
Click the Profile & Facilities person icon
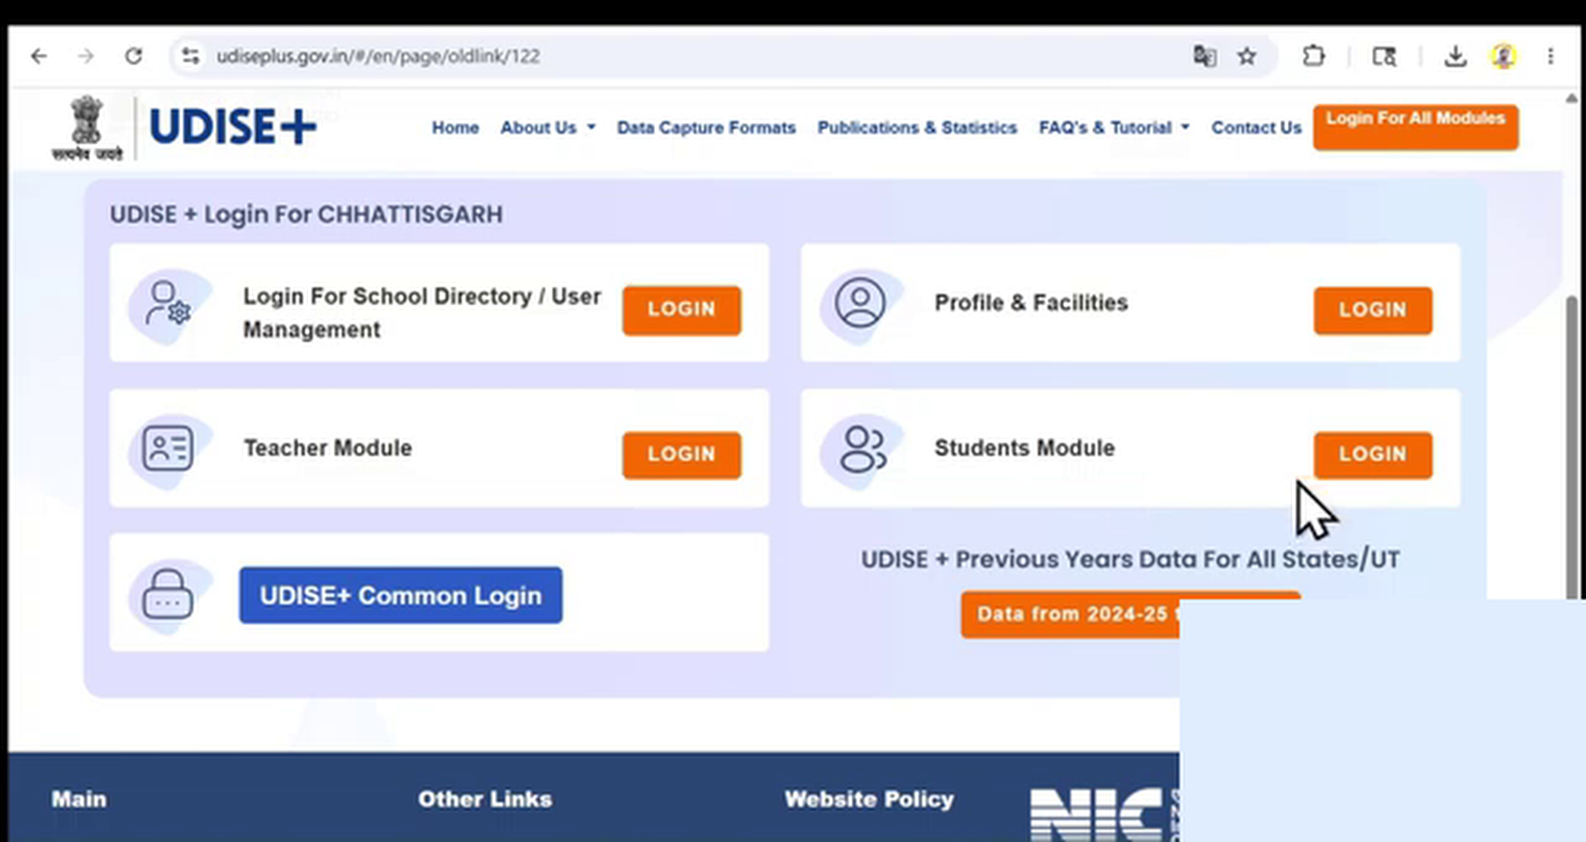pyautogui.click(x=860, y=303)
